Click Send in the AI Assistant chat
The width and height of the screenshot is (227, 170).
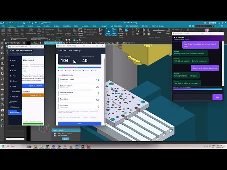pos(217,97)
